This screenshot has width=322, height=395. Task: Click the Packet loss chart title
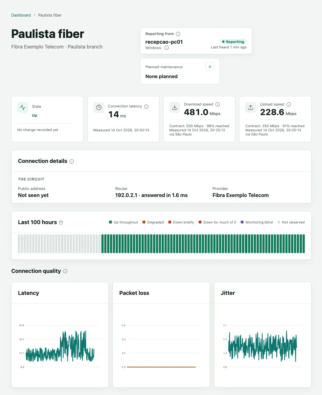pos(134,293)
